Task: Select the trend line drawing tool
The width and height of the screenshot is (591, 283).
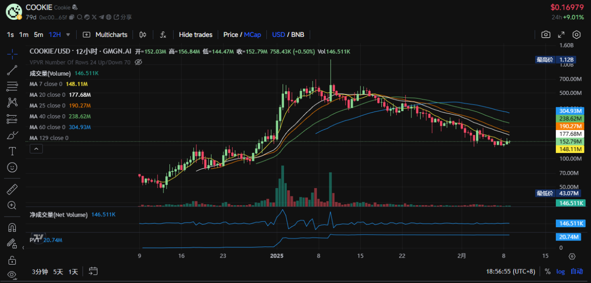Action: [x=12, y=70]
